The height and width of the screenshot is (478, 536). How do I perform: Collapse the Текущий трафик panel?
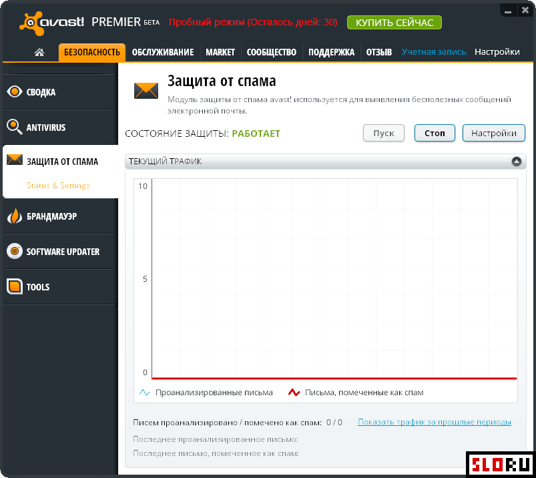pyautogui.click(x=516, y=162)
